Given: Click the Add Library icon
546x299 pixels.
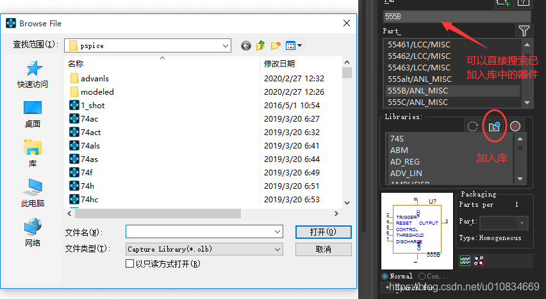Looking at the screenshot, I should [x=494, y=126].
